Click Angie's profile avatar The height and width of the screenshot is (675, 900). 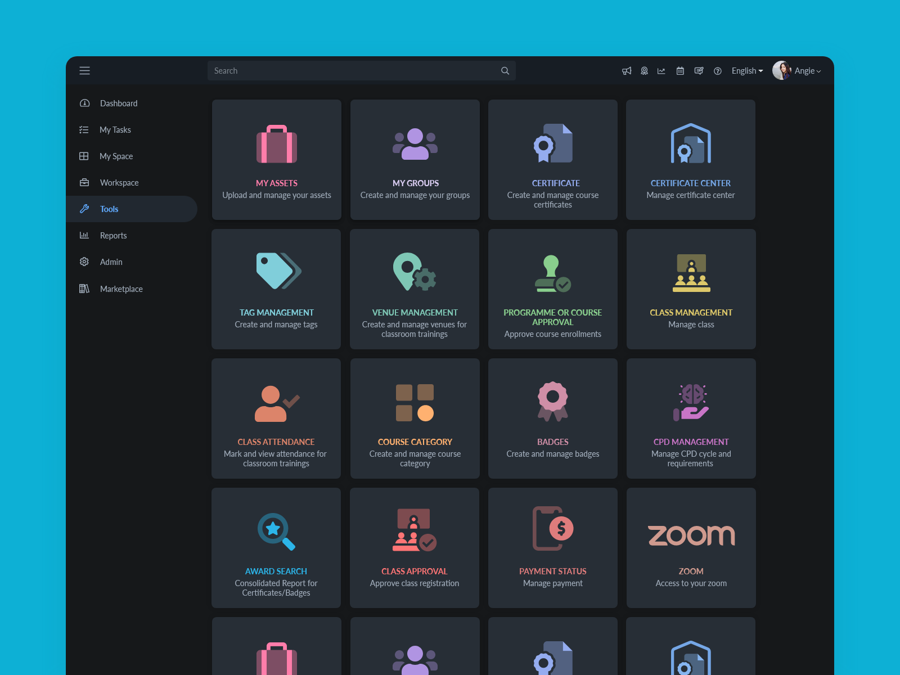(781, 70)
